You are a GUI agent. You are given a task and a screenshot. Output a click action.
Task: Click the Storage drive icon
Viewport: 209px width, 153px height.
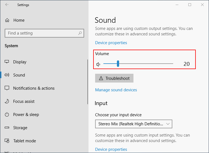point(7,127)
